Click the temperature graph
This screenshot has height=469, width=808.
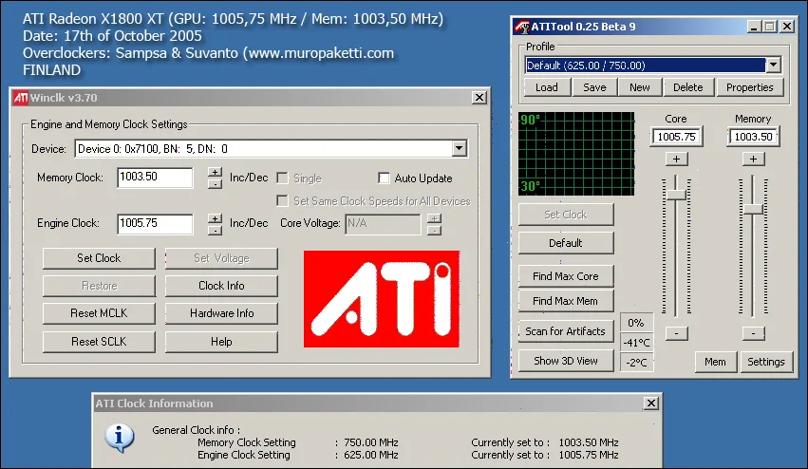click(576, 154)
